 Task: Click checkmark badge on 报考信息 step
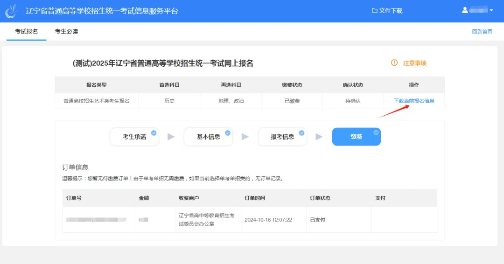[301, 133]
